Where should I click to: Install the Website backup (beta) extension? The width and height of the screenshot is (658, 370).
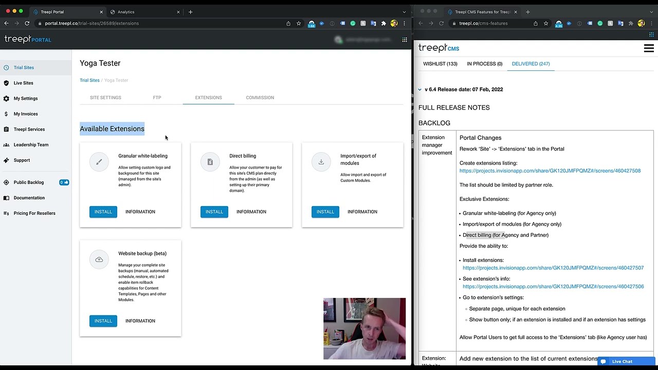(x=103, y=321)
